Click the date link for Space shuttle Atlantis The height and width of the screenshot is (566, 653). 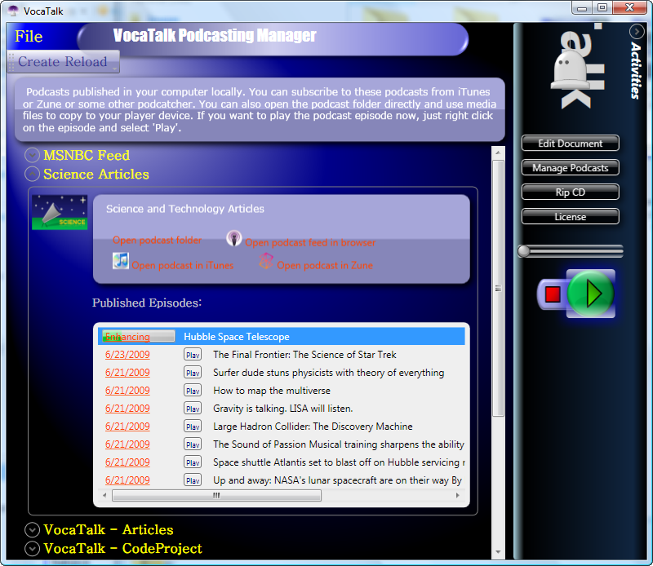(x=127, y=462)
